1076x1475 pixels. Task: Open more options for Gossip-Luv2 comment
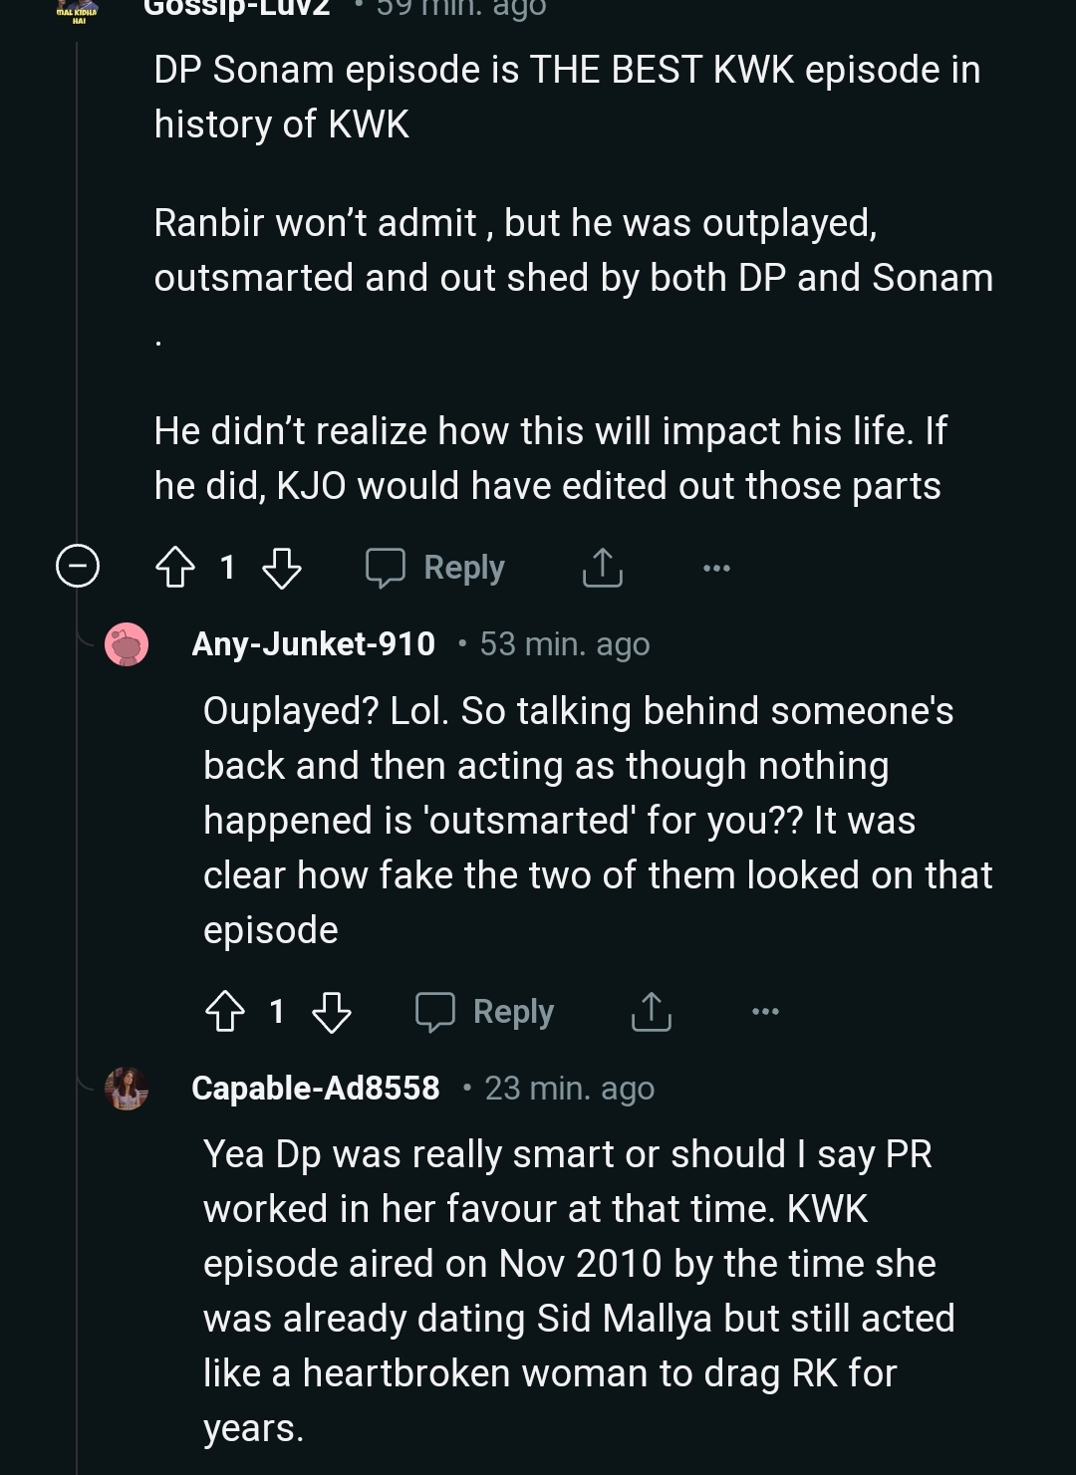click(716, 568)
